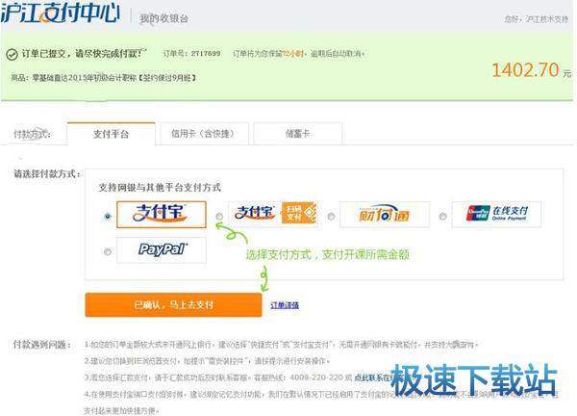This screenshot has width=577, height=416.
Task: Switch to the 支付平台 tab
Action: (112, 134)
